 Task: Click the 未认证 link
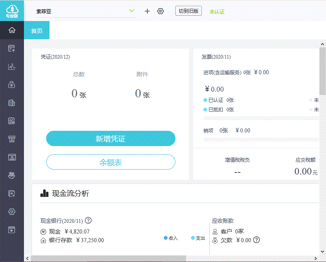pos(217,12)
